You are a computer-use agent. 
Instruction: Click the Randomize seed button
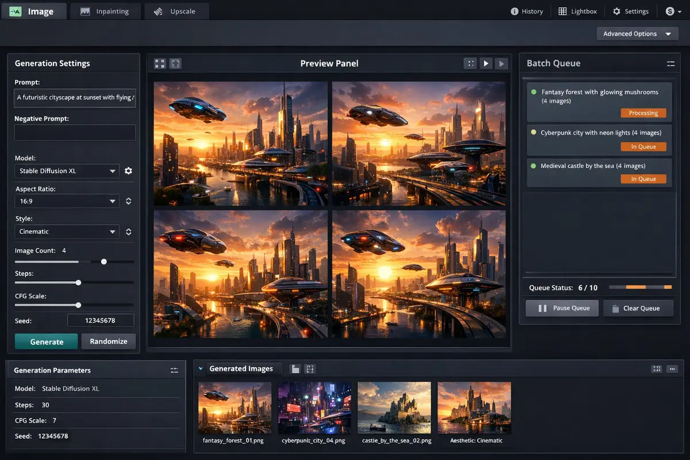coord(108,341)
